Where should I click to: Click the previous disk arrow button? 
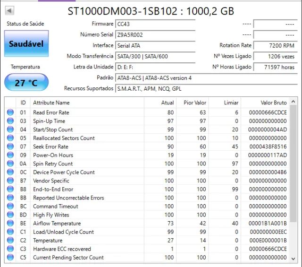click(x=9, y=10)
